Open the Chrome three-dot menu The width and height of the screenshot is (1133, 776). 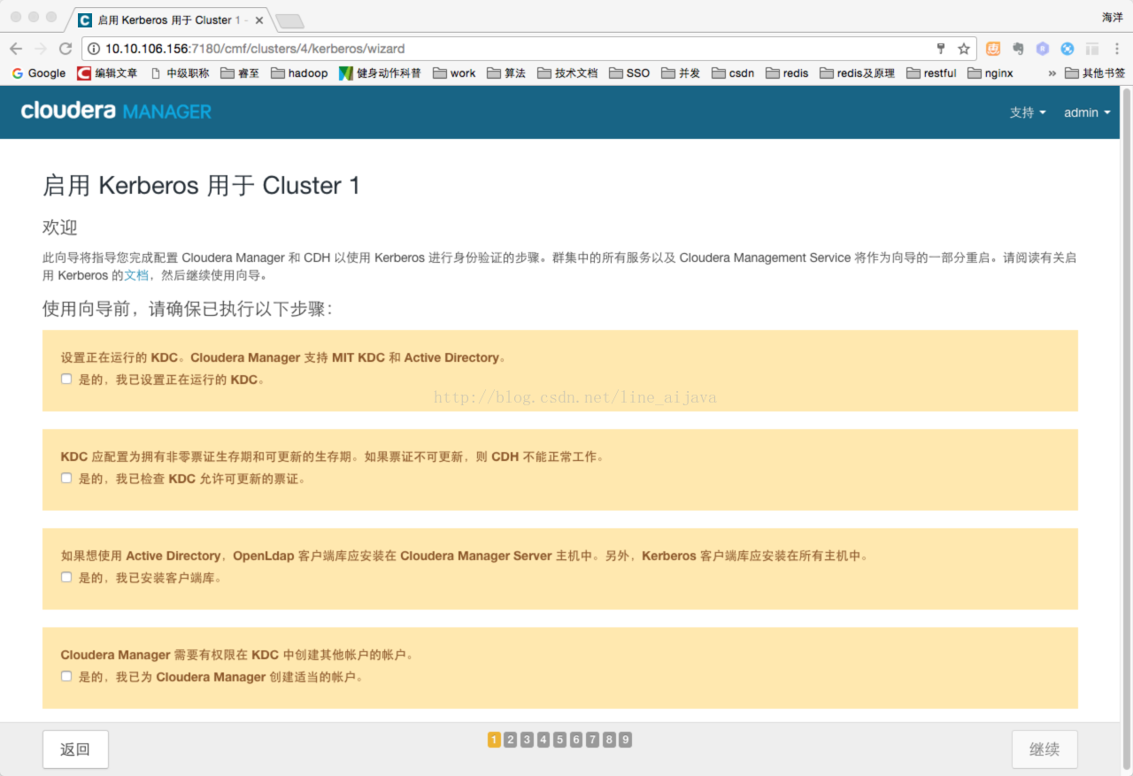[x=1116, y=49]
